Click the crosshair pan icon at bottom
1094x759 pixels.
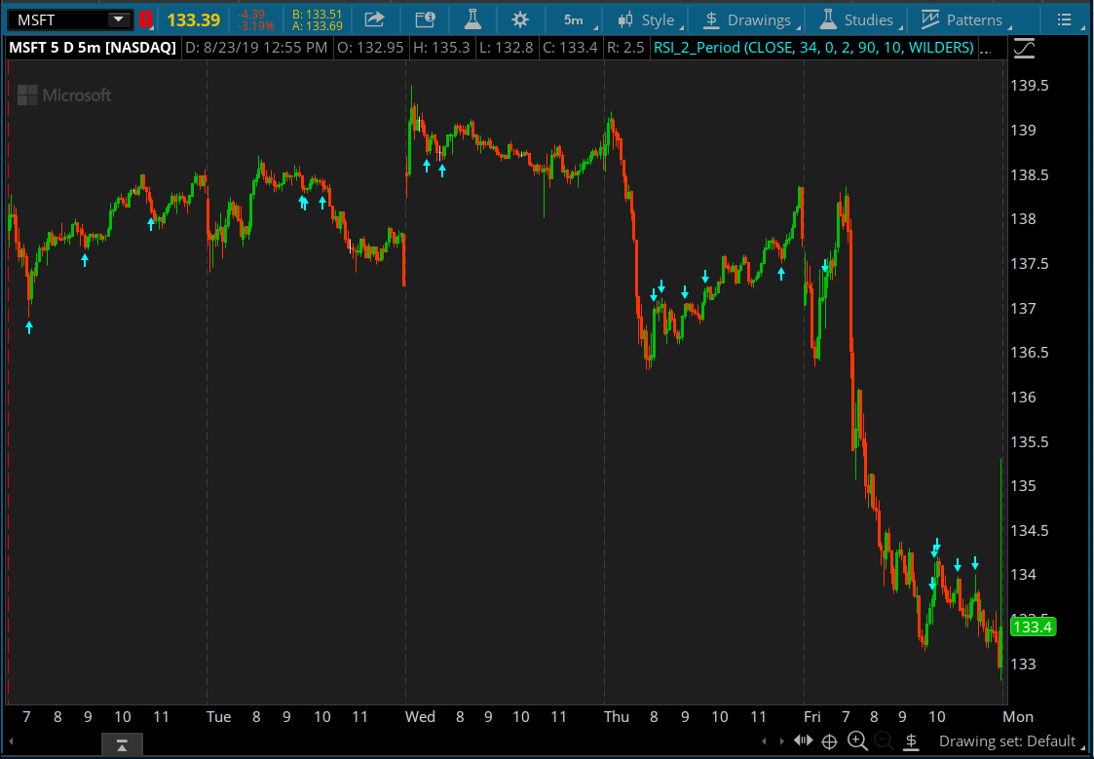click(830, 741)
